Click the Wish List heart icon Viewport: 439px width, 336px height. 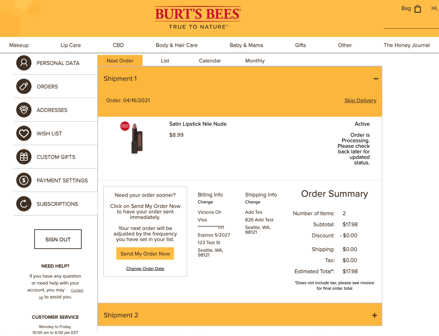point(24,133)
